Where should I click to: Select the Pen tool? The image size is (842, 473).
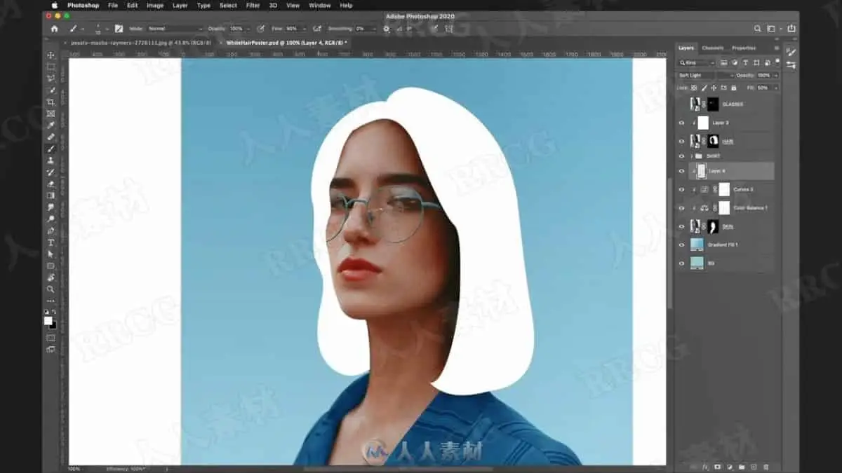pos(51,231)
